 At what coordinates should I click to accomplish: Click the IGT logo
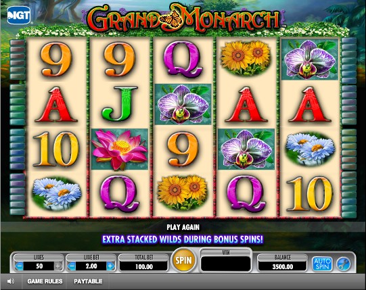[x=19, y=15]
